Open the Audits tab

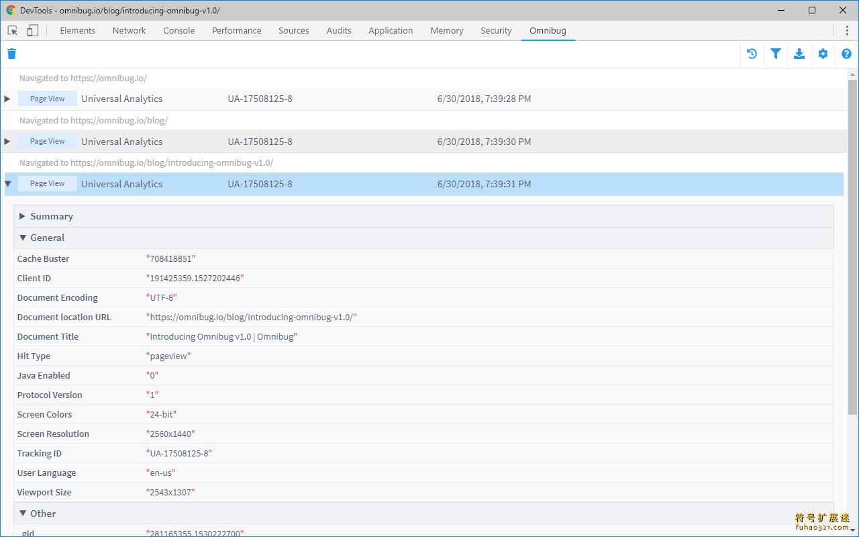coord(339,30)
